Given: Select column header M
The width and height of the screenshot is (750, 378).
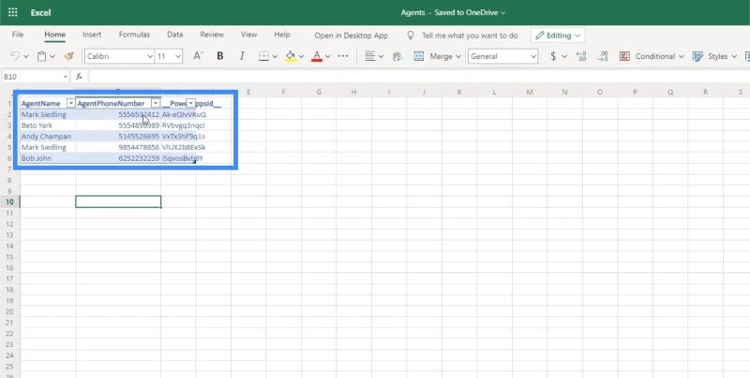Looking at the screenshot, I should click(530, 92).
